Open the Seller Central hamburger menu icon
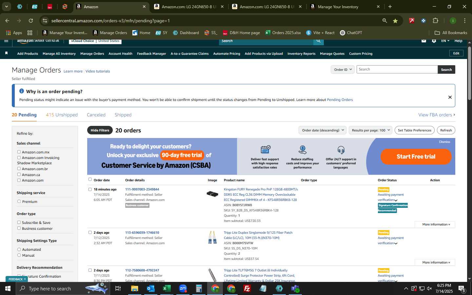Screen dimensions: 472x295 click(6, 41)
